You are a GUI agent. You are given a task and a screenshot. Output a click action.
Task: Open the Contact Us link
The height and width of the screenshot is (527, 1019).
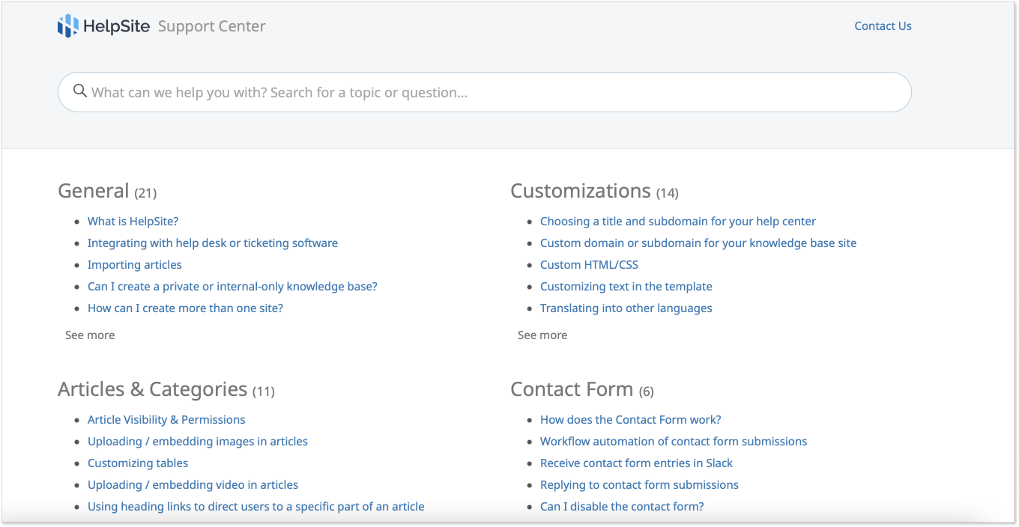point(883,26)
